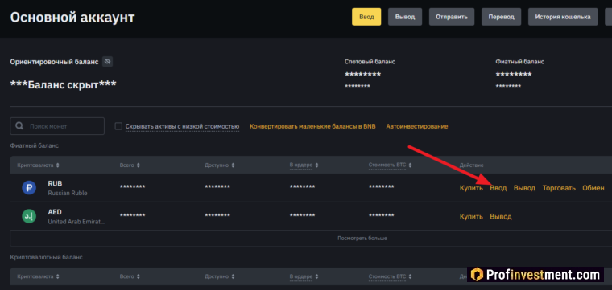The width and height of the screenshot is (612, 290).
Task: Sort fiat table by Криптовалюта column
Action: point(39,165)
